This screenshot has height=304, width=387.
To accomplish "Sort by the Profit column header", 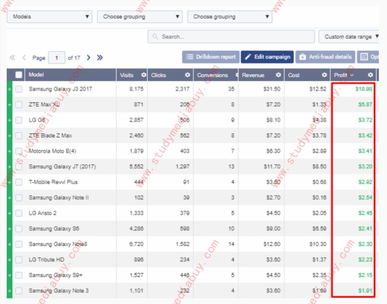I will 341,75.
